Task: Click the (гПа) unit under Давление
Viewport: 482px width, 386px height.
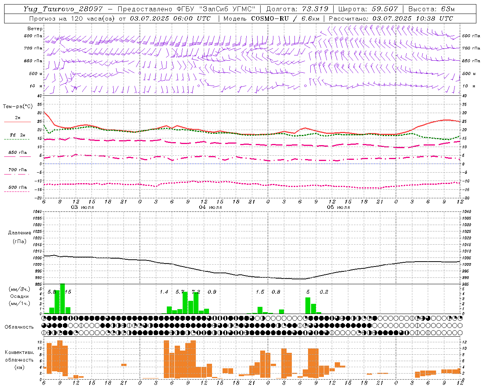Action: pos(20,241)
